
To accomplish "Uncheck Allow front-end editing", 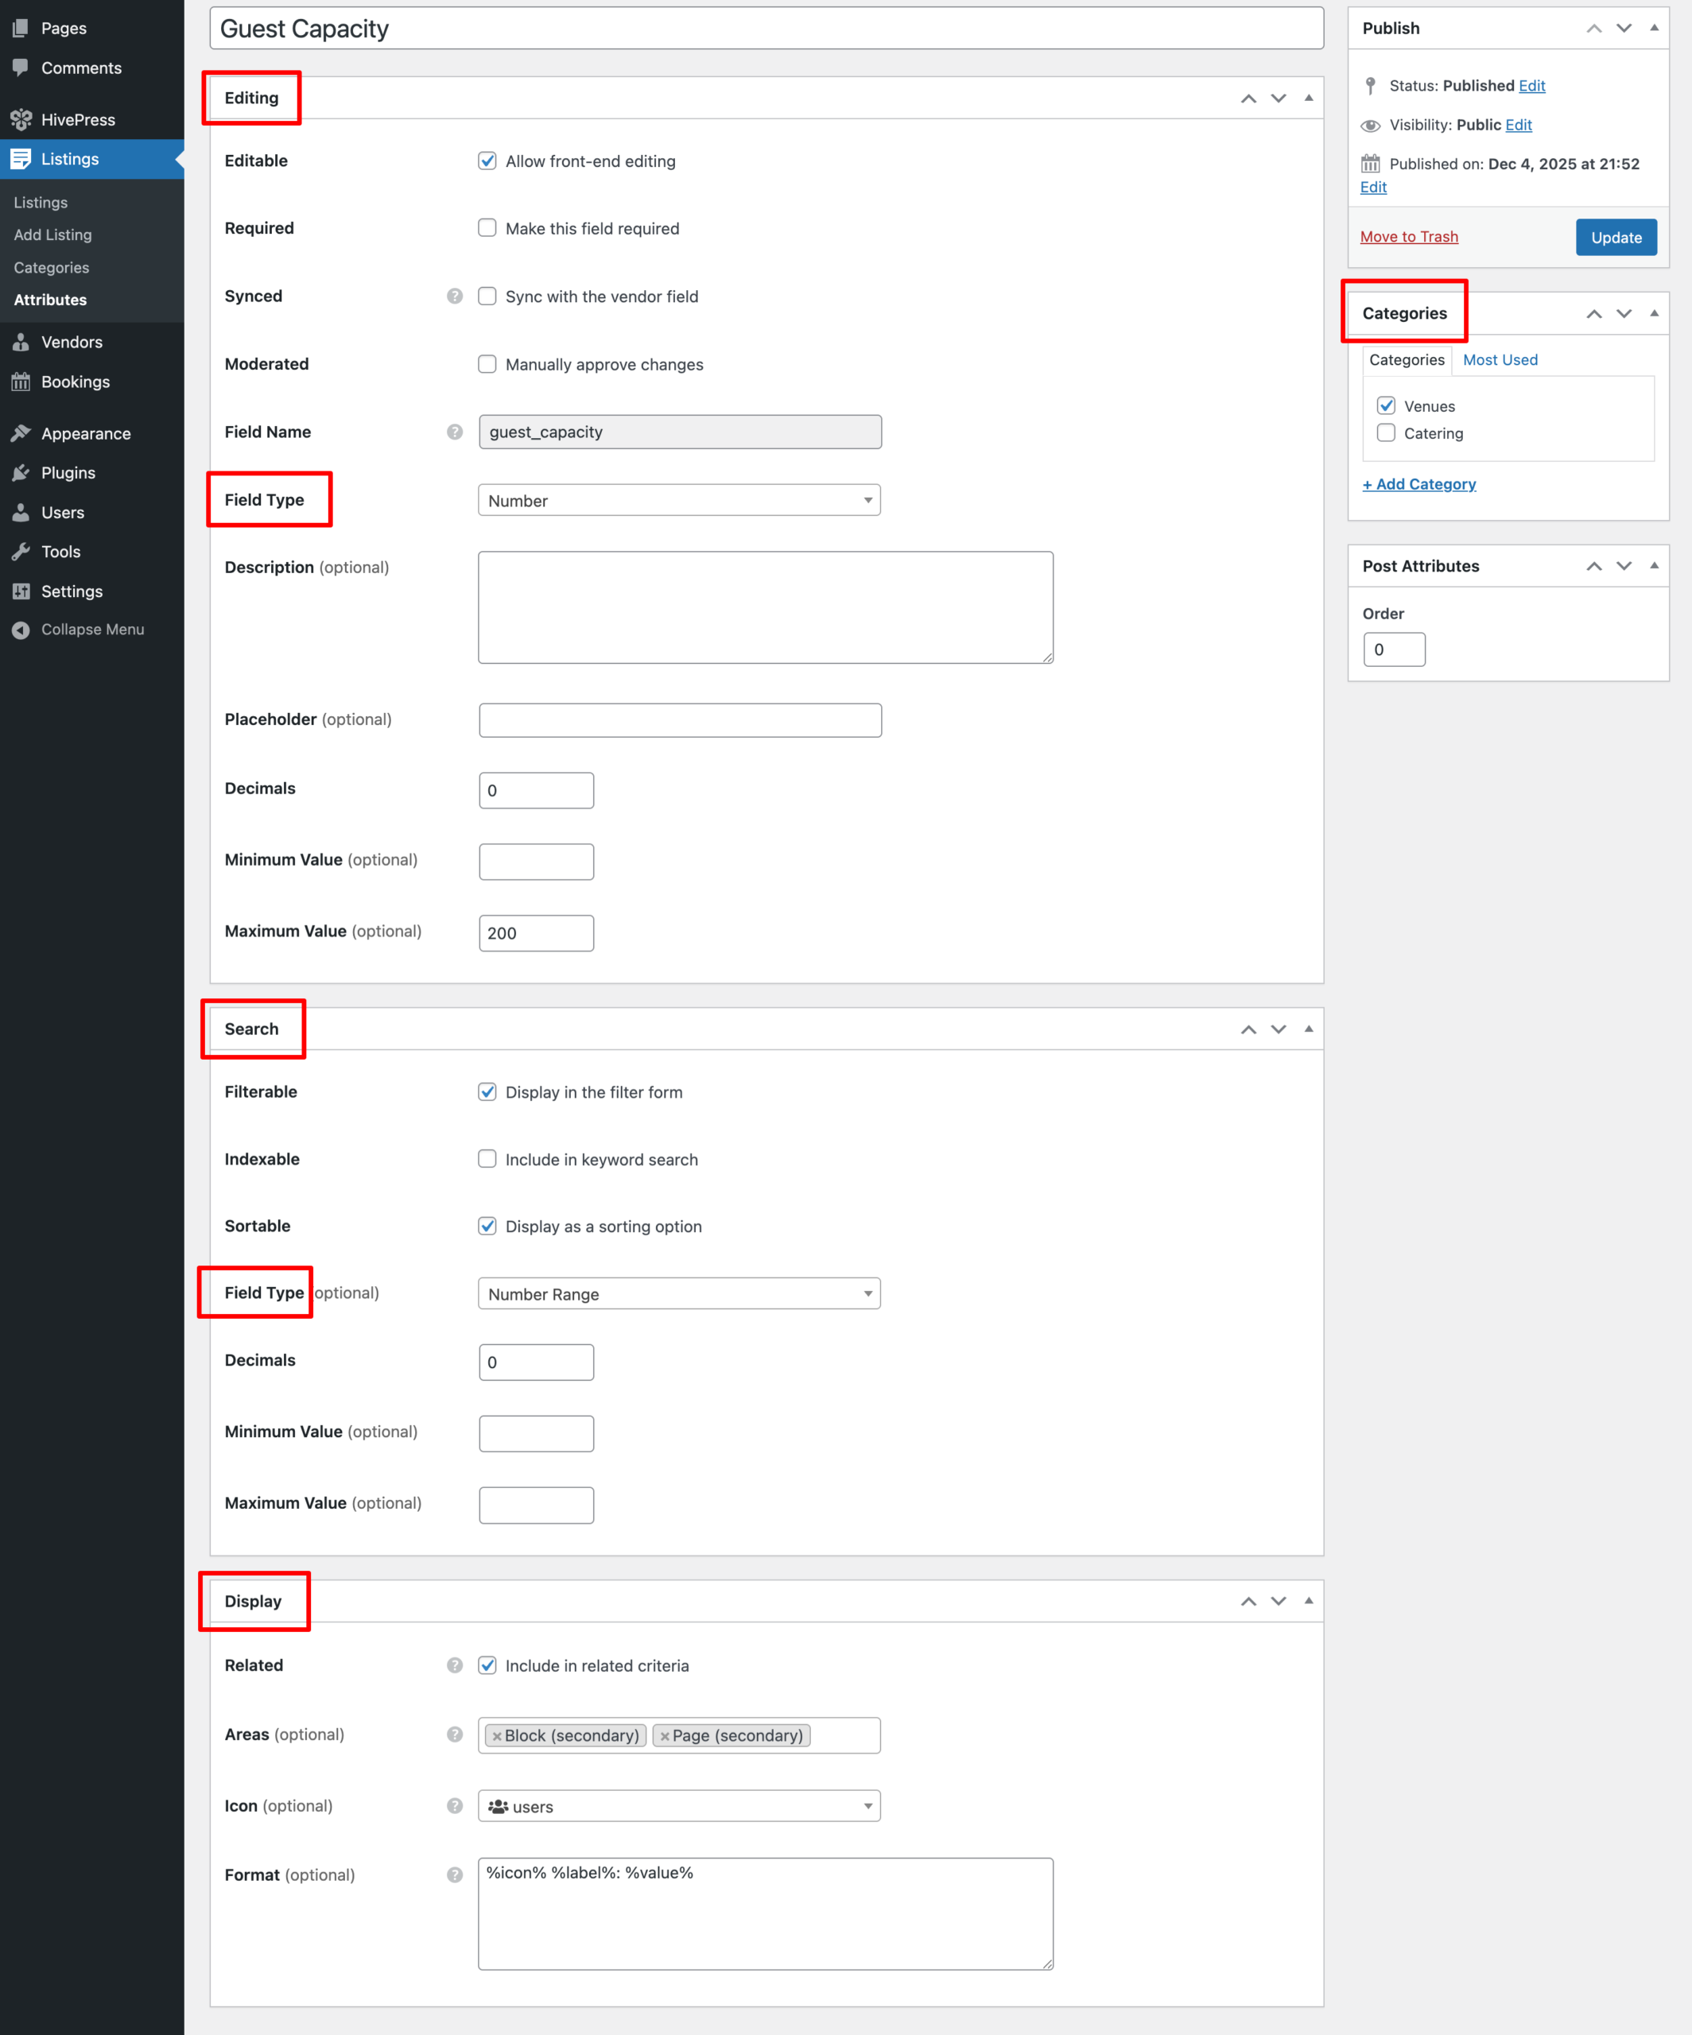I will pos(487,161).
